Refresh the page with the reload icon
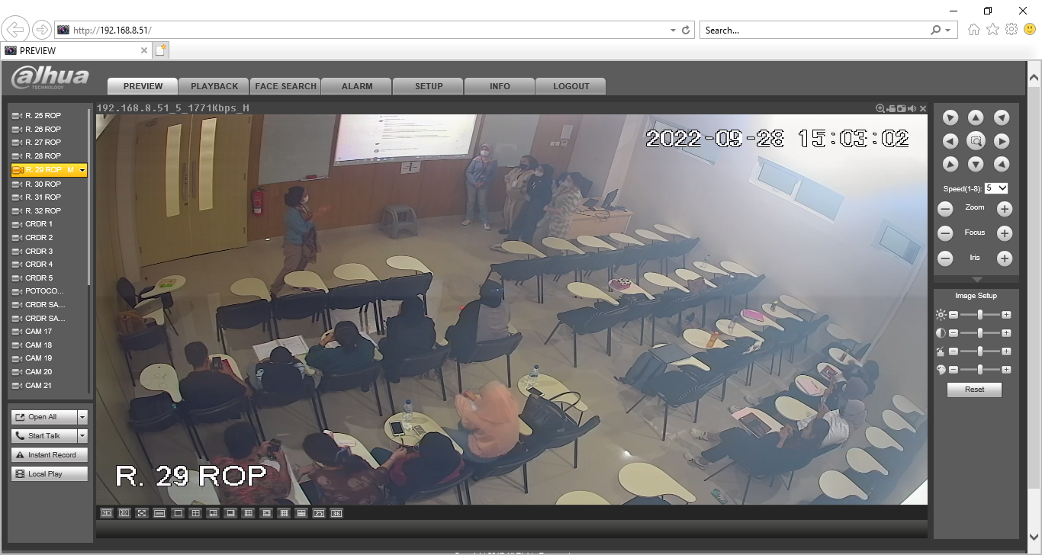The height and width of the screenshot is (555, 1042). (686, 30)
